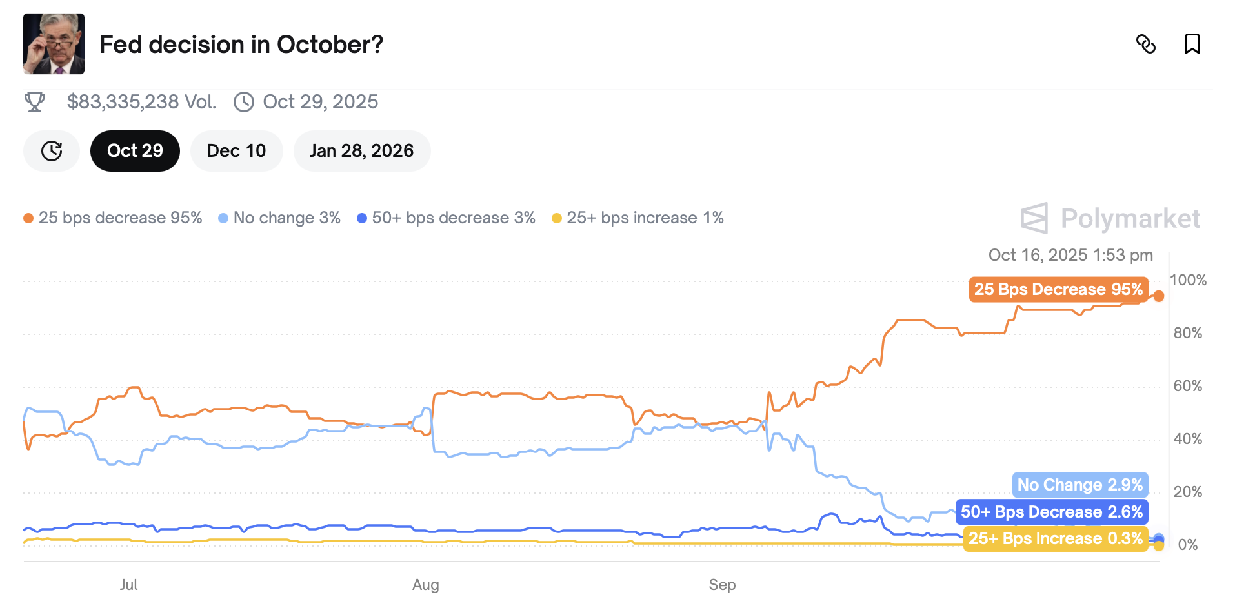Viewport: 1235px width, 608px height.
Task: Click the orange 25 Bps Decrease 95% label
Action: tap(1058, 289)
